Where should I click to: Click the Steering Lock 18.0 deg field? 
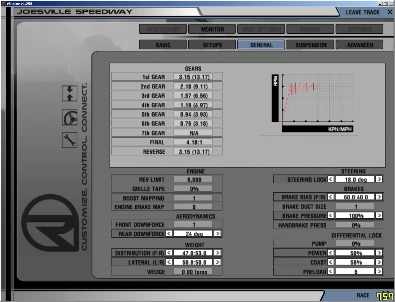pyautogui.click(x=355, y=179)
